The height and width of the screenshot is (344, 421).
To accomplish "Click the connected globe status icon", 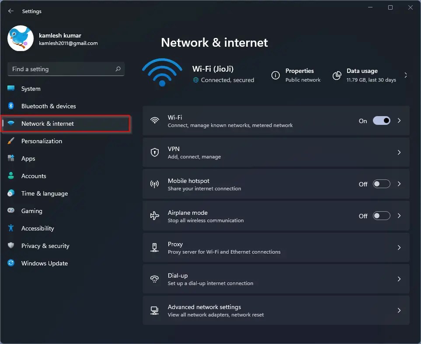I will (x=196, y=80).
